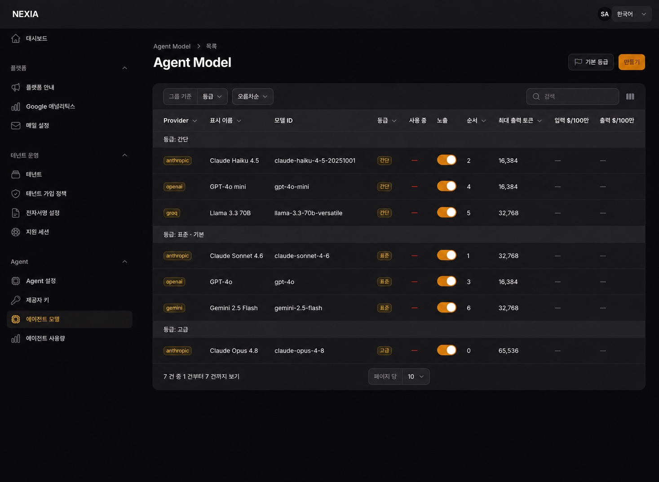Open 에이전트 사용량 menu item
The height and width of the screenshot is (482, 659).
click(x=70, y=339)
